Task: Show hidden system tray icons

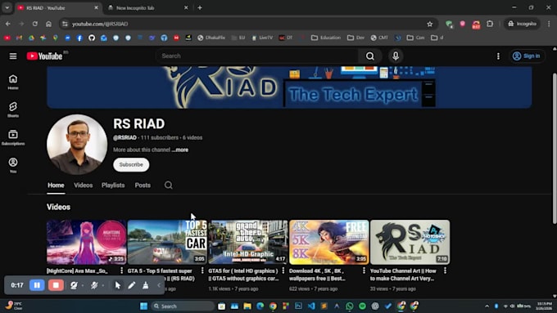Action: 487,306
